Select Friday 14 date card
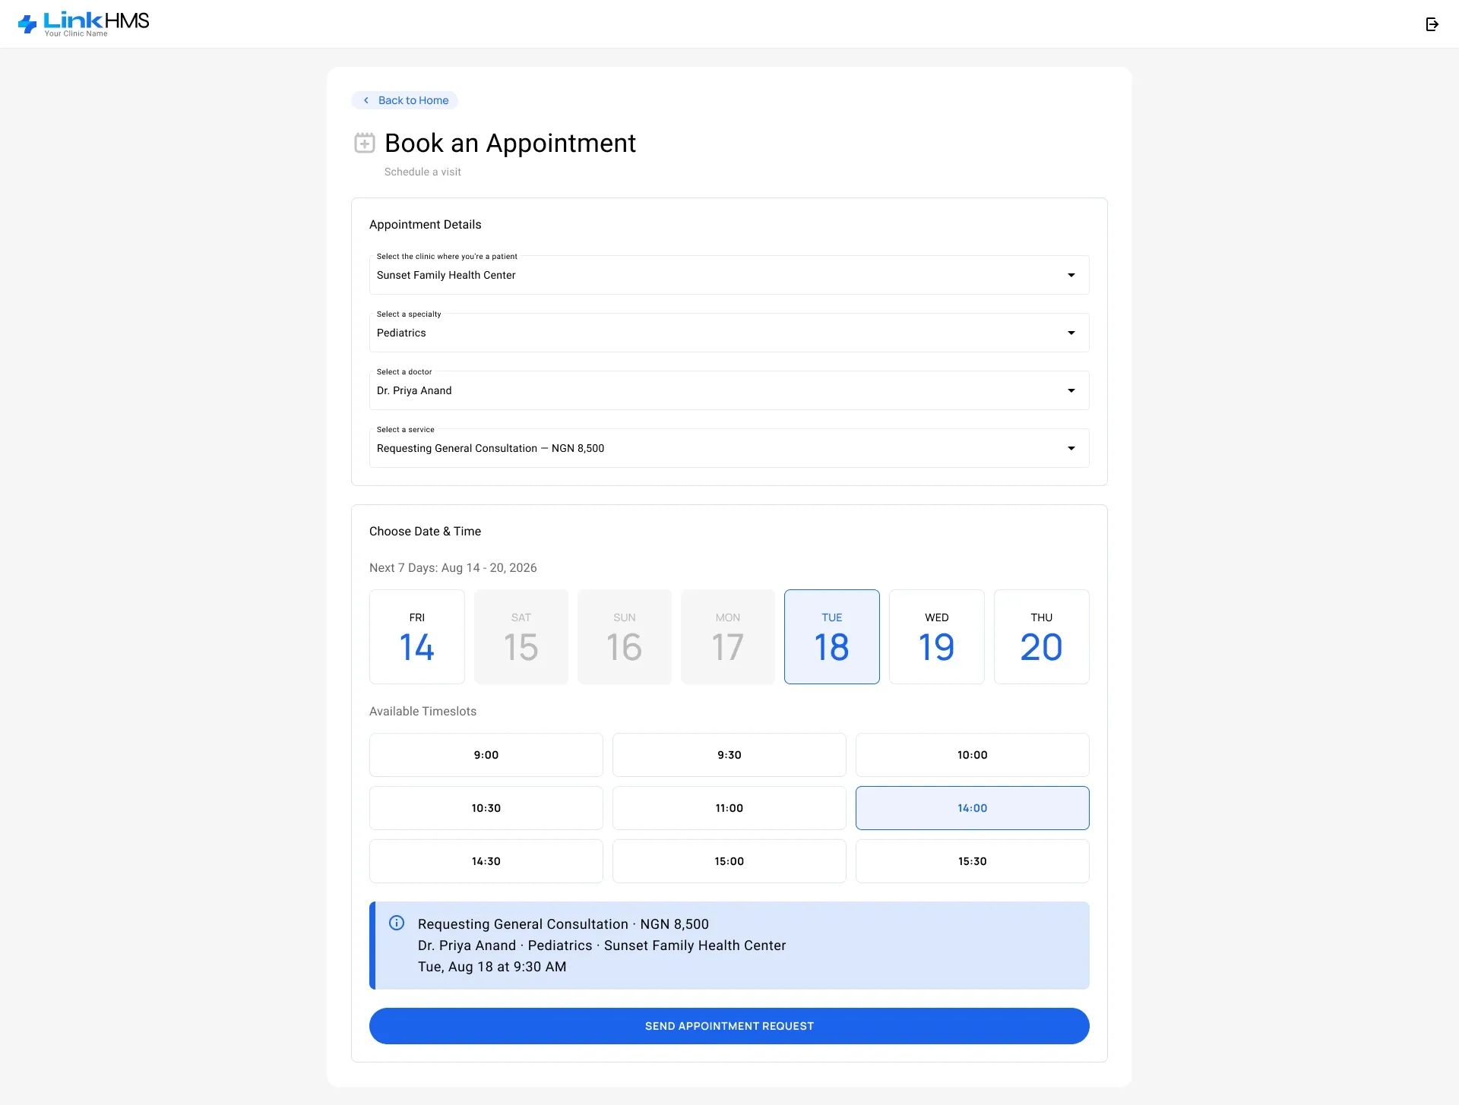Image resolution: width=1459 pixels, height=1105 pixels. click(417, 637)
